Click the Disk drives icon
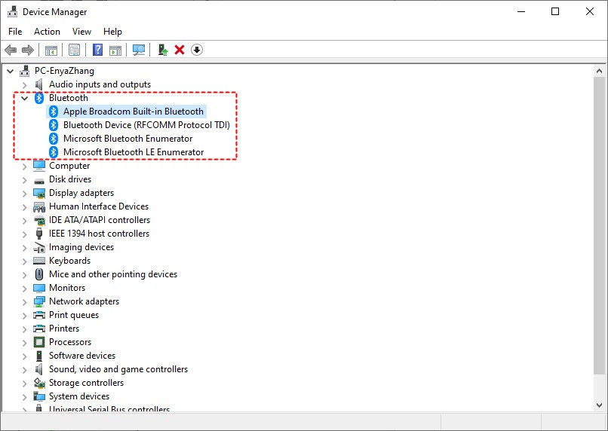Image resolution: width=608 pixels, height=431 pixels. pos(39,180)
